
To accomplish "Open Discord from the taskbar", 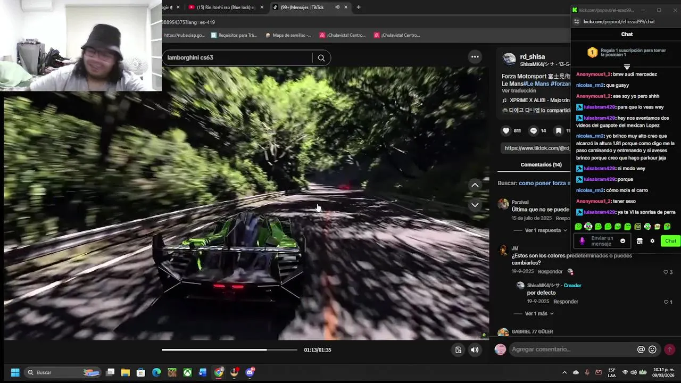I will point(250,372).
